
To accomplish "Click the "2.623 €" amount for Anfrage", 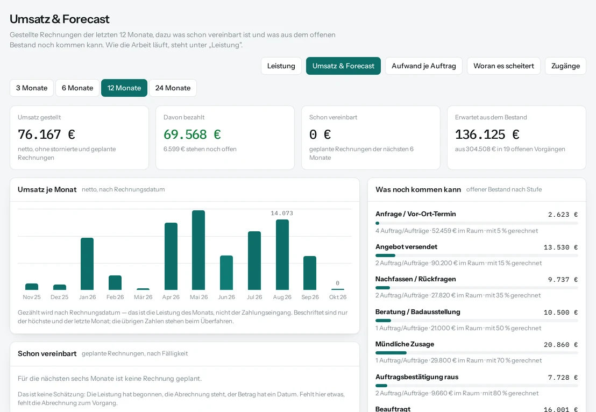I will (563, 215).
